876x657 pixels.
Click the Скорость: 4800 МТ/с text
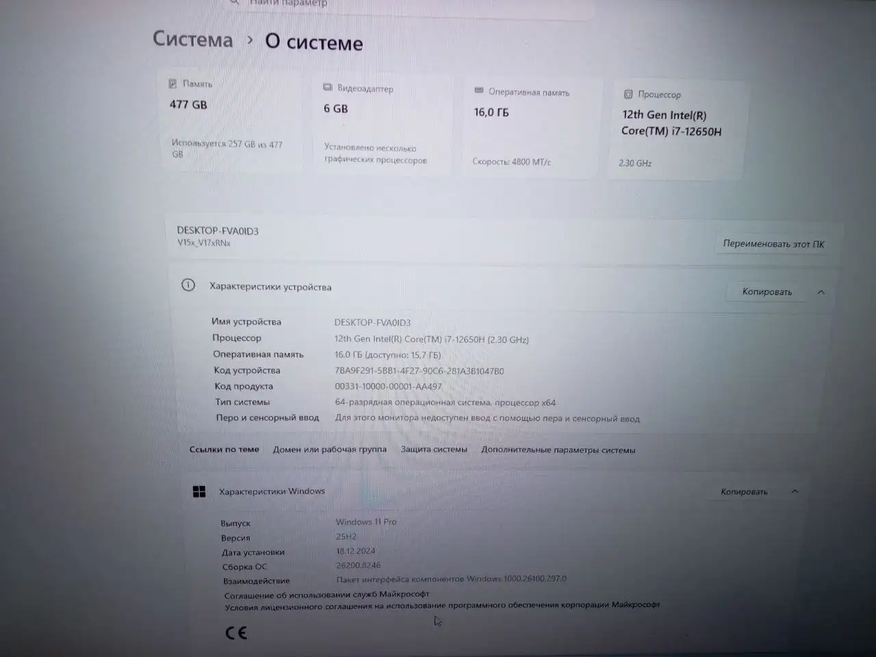pyautogui.click(x=511, y=162)
